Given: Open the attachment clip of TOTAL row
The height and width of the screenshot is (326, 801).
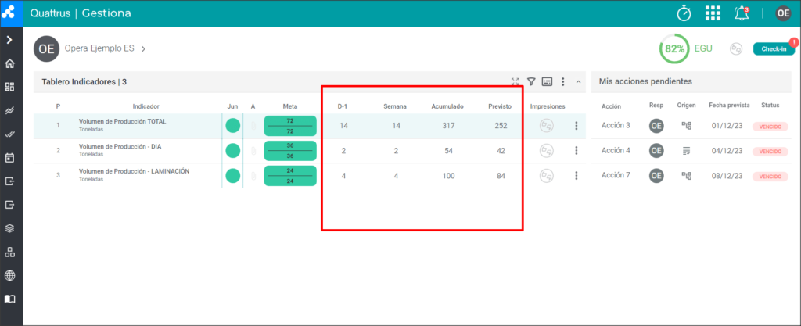Looking at the screenshot, I should pyautogui.click(x=253, y=126).
